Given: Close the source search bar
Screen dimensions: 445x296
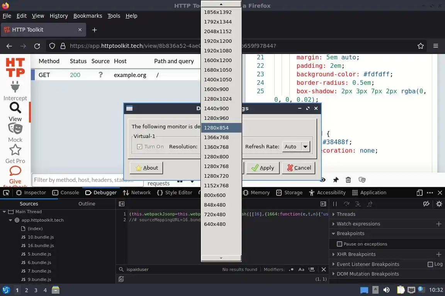Looking at the screenshot, I should pyautogui.click(x=324, y=269).
